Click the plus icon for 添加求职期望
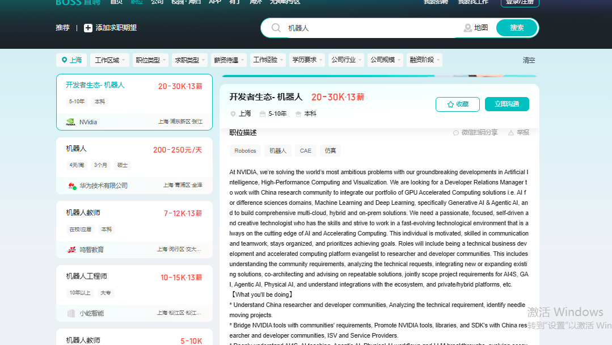 pyautogui.click(x=88, y=28)
